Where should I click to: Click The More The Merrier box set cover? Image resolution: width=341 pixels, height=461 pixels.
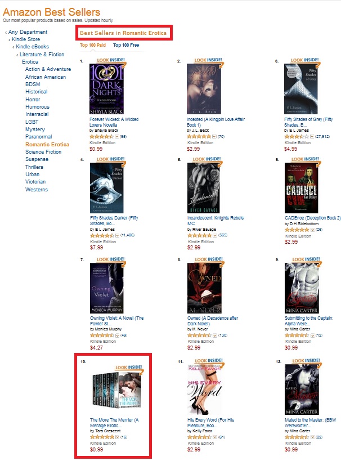tap(116, 390)
